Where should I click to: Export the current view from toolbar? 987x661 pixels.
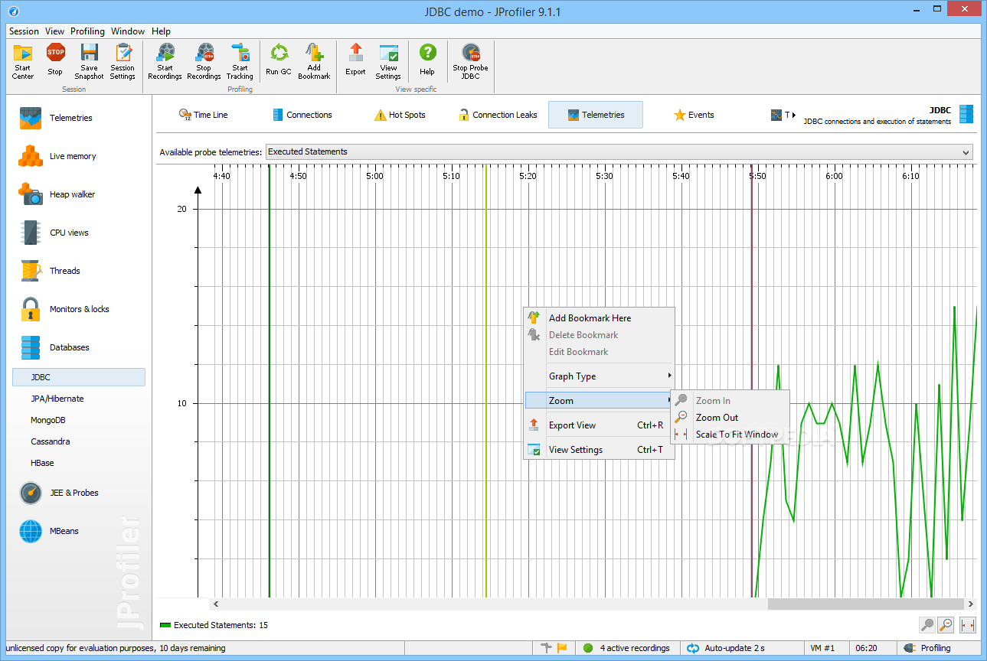click(x=355, y=61)
